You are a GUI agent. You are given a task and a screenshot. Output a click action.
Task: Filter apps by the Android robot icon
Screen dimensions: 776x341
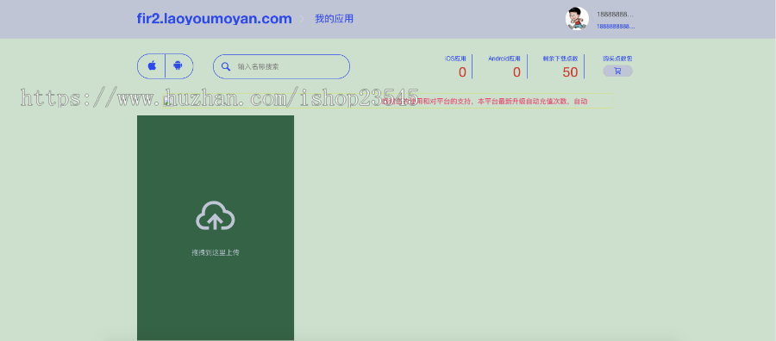click(x=178, y=65)
